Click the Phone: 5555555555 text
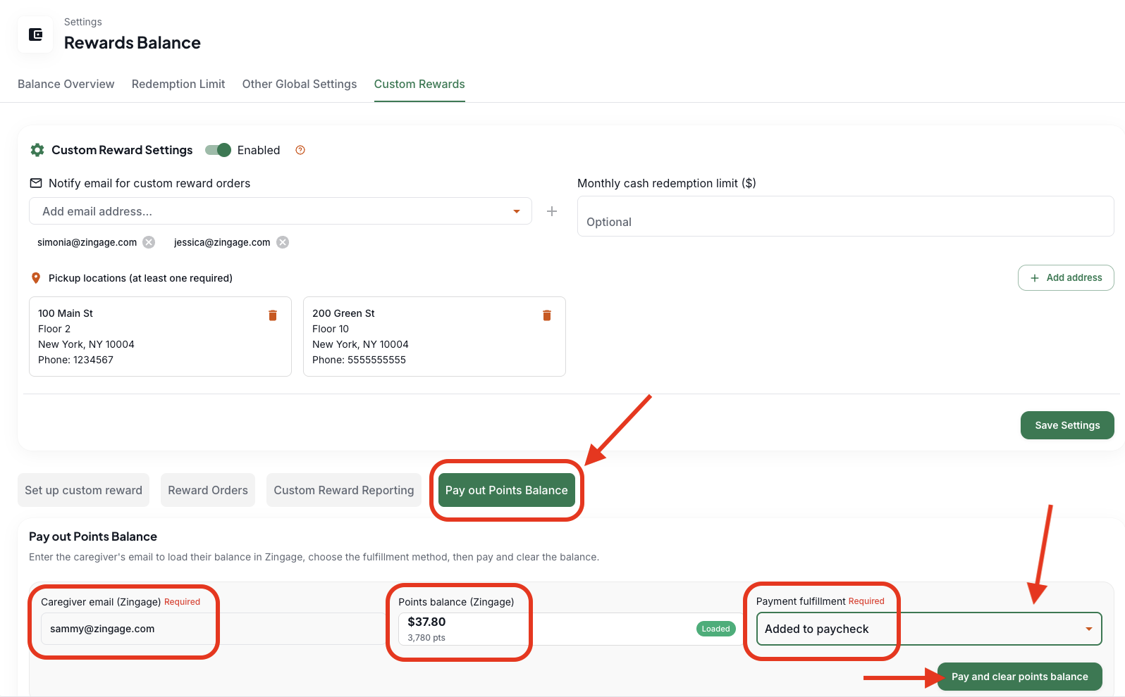The height and width of the screenshot is (697, 1125). [359, 360]
